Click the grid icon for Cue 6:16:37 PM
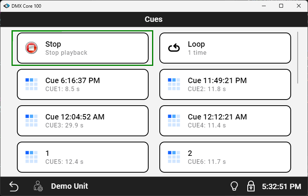 click(x=31, y=84)
